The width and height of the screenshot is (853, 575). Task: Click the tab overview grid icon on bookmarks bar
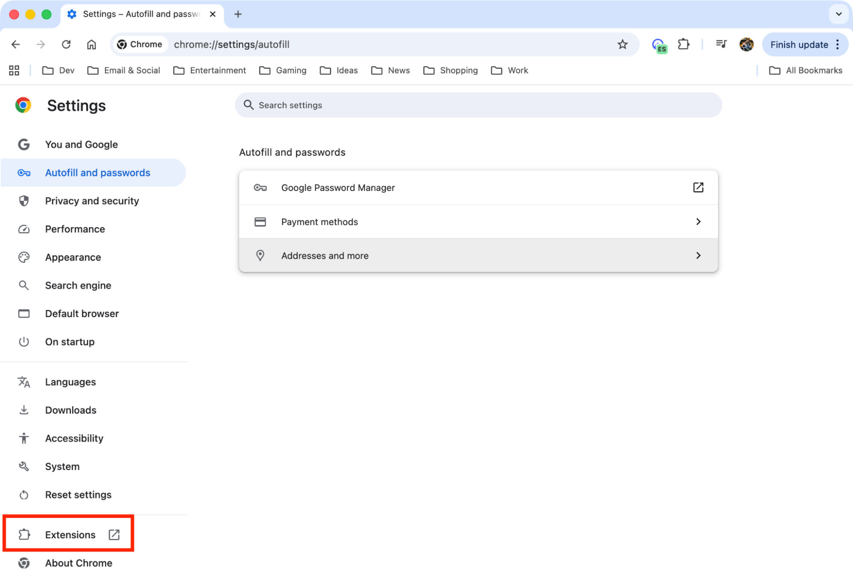coord(14,70)
